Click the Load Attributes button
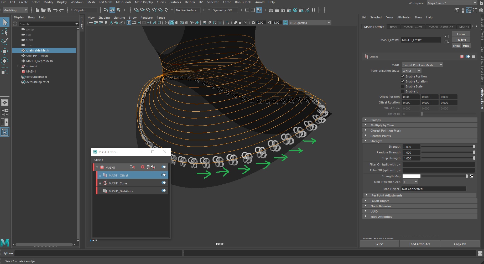Viewport: 484px width, 264px height. click(419, 244)
